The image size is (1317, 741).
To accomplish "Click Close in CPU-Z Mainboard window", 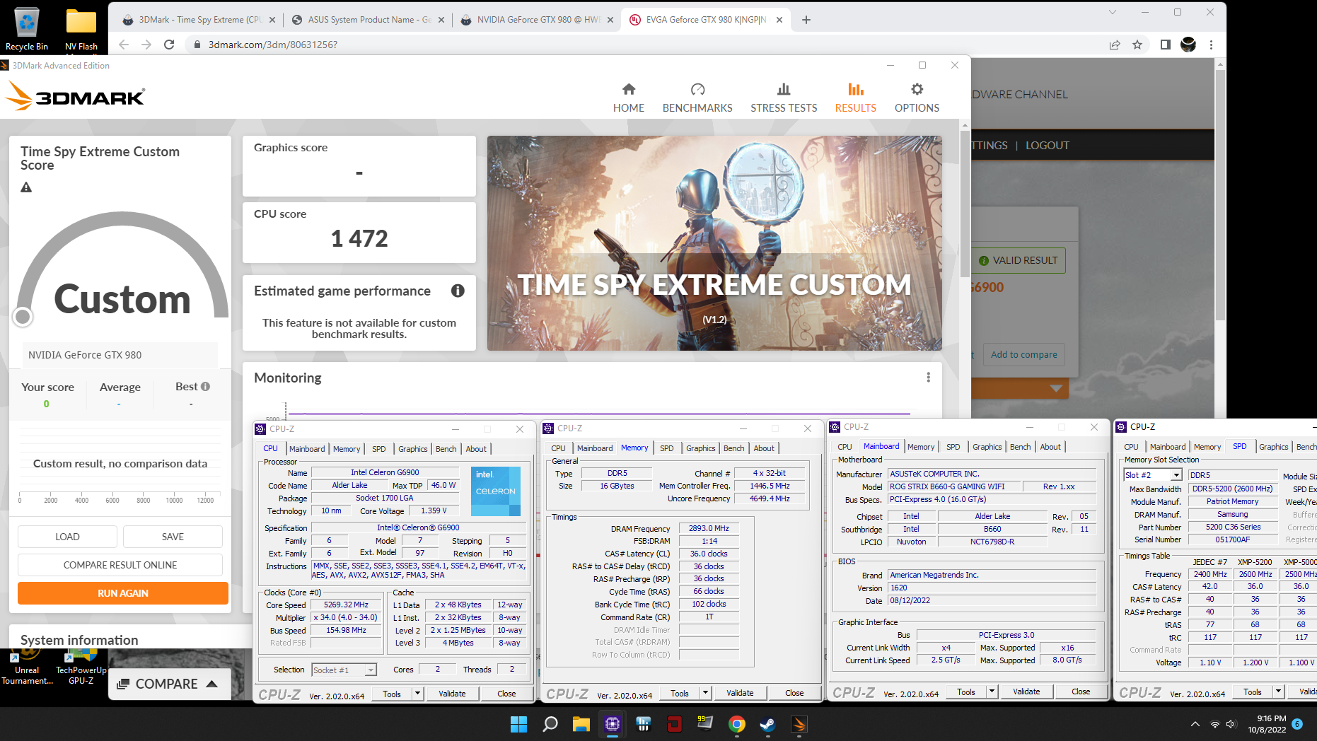I will click(x=1080, y=692).
